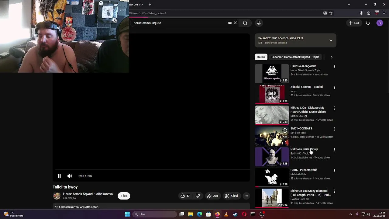
Task: Open P3RA - Punasta väriä video title
Action: tap(304, 170)
